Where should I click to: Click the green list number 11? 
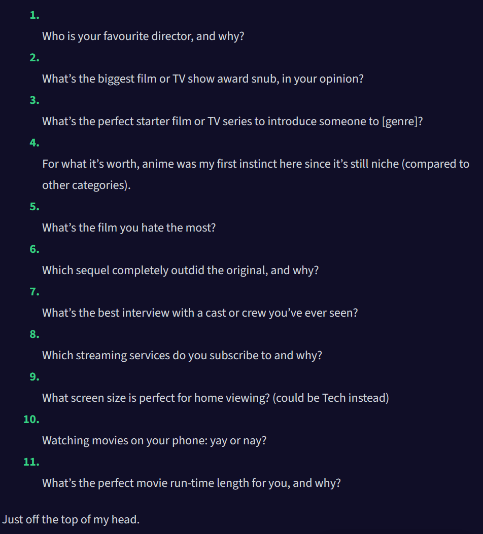pos(31,462)
